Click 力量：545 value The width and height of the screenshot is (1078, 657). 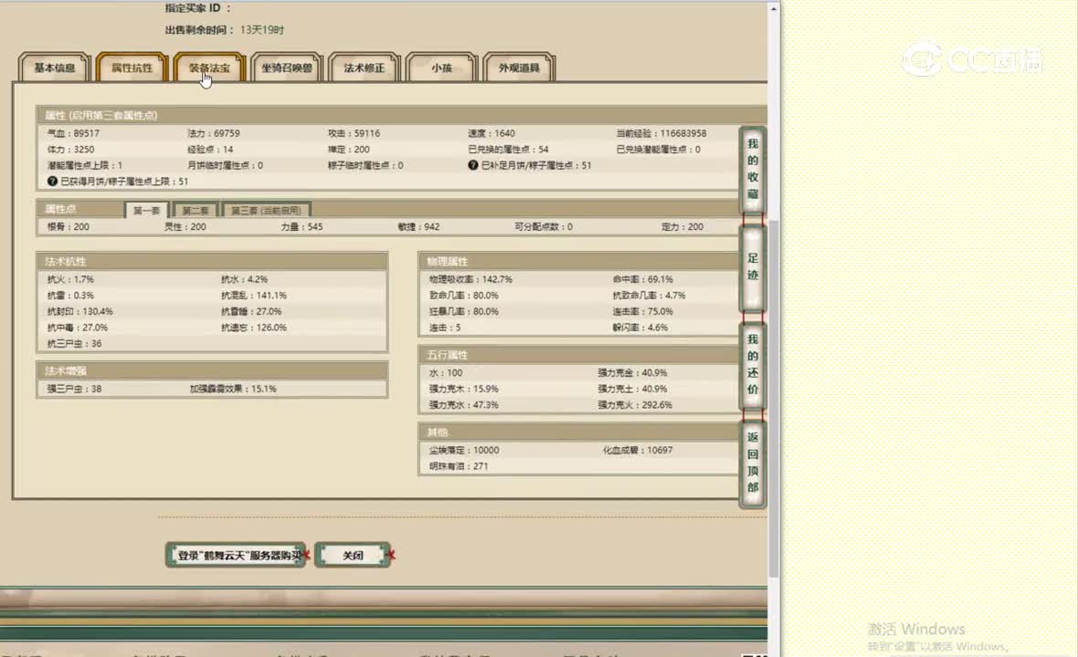301,226
